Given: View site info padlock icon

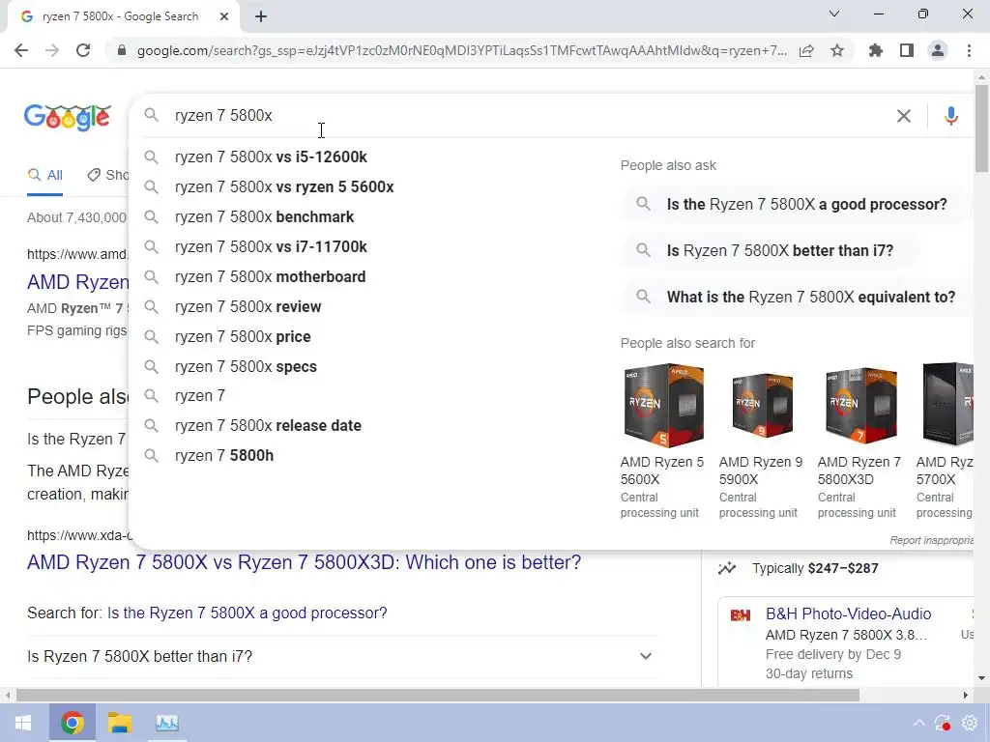Looking at the screenshot, I should (122, 50).
